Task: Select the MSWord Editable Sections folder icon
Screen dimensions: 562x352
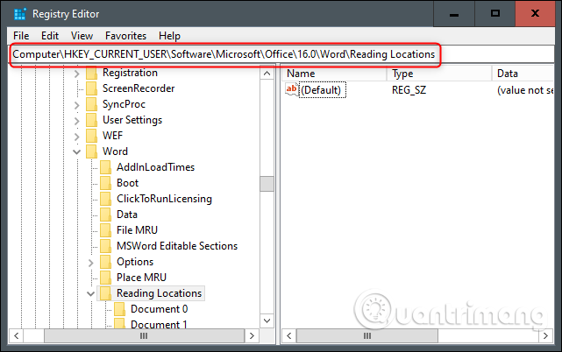Action: click(106, 246)
